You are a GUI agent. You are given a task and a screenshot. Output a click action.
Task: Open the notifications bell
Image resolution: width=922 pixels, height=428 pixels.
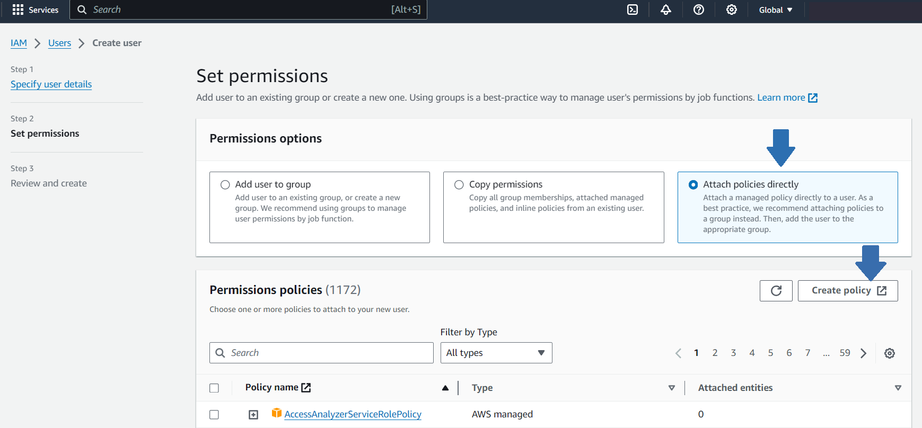[666, 10]
